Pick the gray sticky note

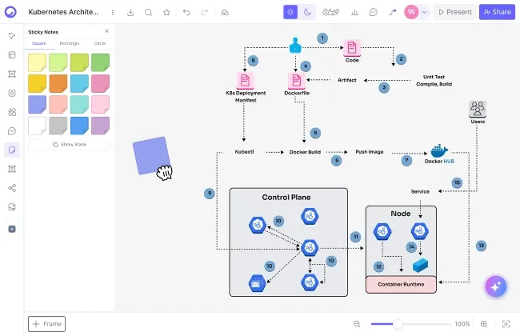click(x=58, y=126)
